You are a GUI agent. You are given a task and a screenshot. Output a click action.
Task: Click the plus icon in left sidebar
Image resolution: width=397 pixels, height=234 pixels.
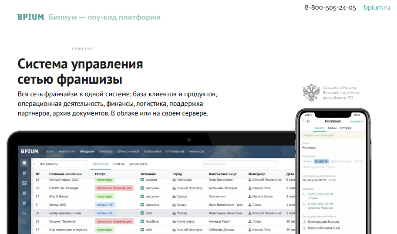point(24,223)
